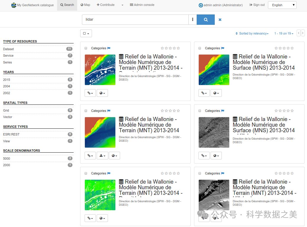Check the first result's selection checkbox
Viewport: 307px width, 227px height.
click(86, 48)
